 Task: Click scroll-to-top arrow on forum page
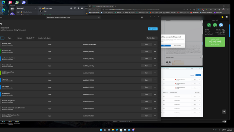[224, 111]
